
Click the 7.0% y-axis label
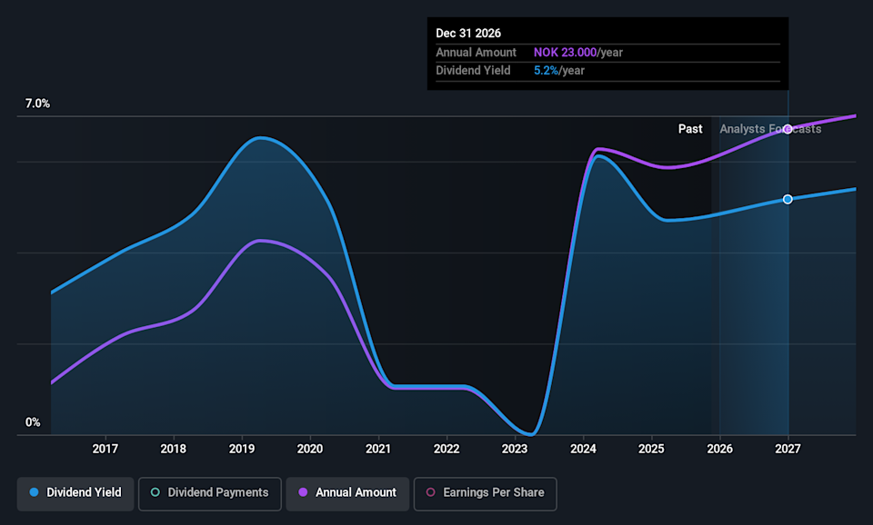37,104
